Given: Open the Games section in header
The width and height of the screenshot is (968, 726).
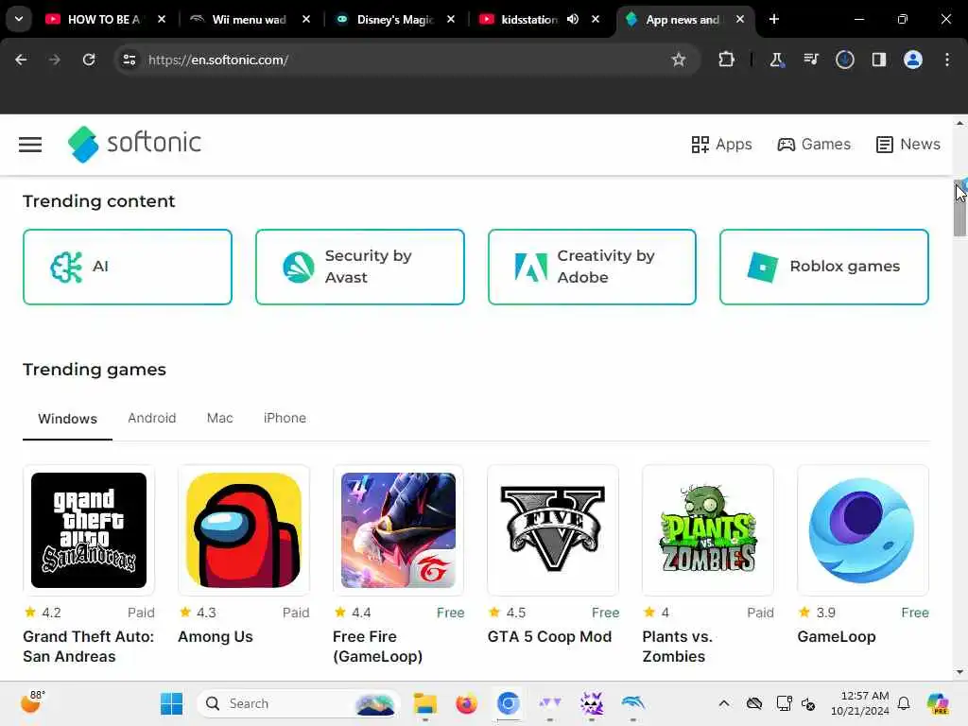Looking at the screenshot, I should pos(814,145).
